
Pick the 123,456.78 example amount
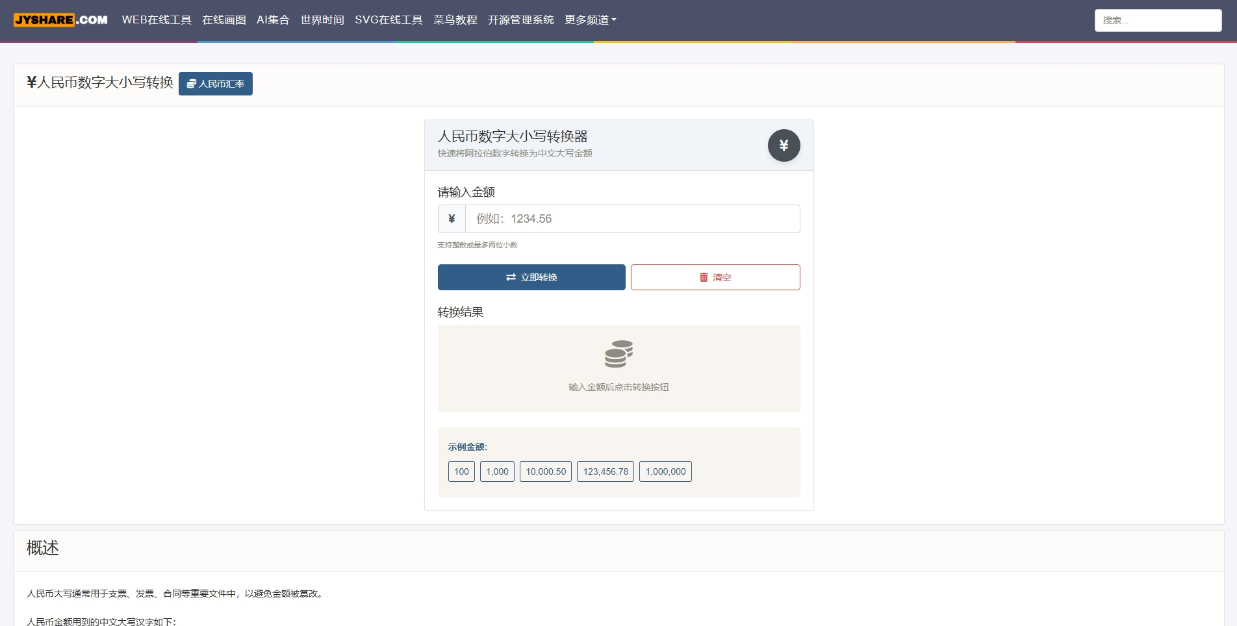(x=606, y=471)
